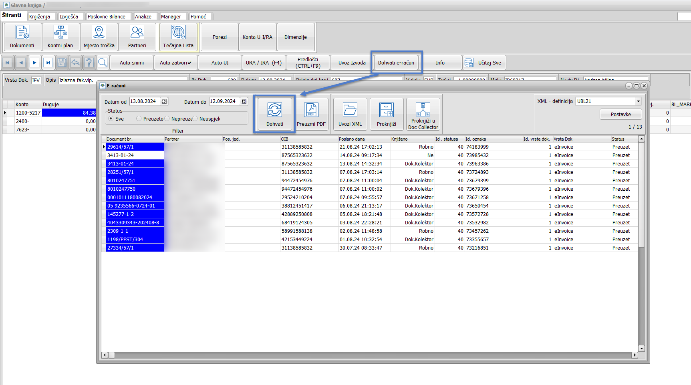Open the Partneri icon
The width and height of the screenshot is (691, 385).
pyautogui.click(x=137, y=36)
